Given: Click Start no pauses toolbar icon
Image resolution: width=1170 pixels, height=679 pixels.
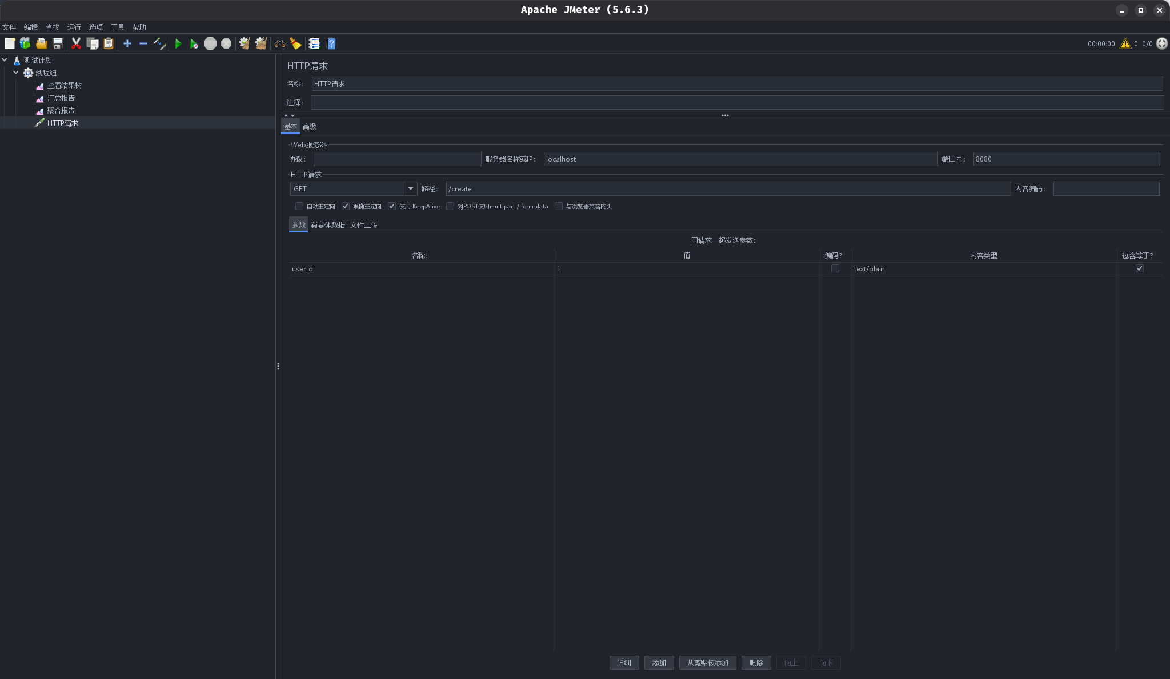Looking at the screenshot, I should pyautogui.click(x=194, y=43).
